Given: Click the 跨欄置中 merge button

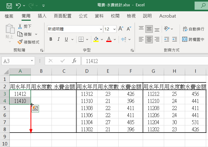Looking at the screenshot, I should pyautogui.click(x=193, y=39).
